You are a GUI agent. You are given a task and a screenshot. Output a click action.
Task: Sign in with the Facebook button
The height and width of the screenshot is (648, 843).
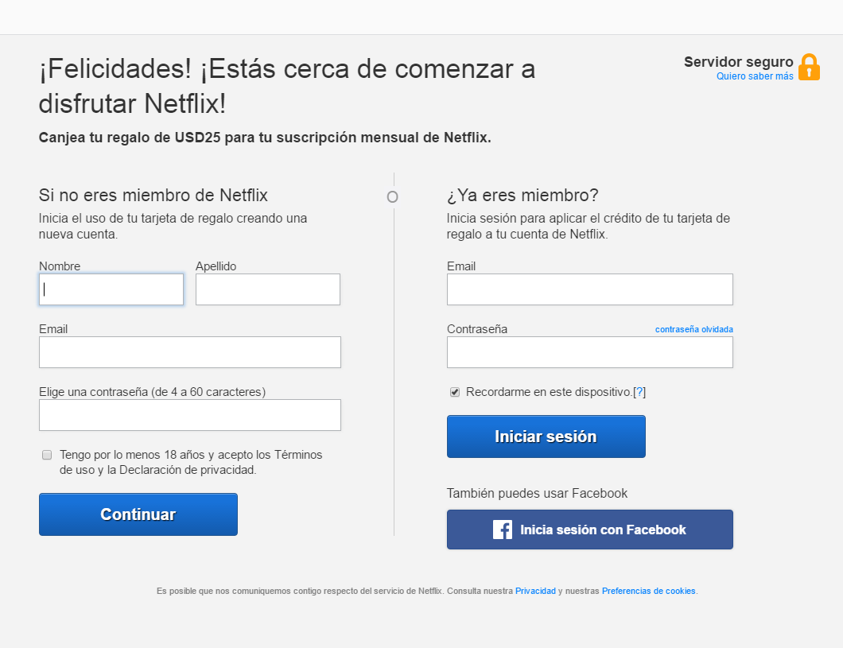click(590, 530)
